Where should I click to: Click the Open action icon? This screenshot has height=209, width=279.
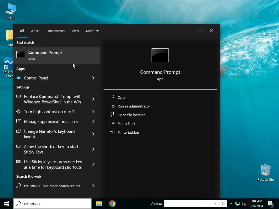(x=112, y=97)
